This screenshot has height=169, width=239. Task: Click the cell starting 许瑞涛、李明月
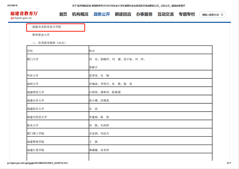click(x=151, y=83)
